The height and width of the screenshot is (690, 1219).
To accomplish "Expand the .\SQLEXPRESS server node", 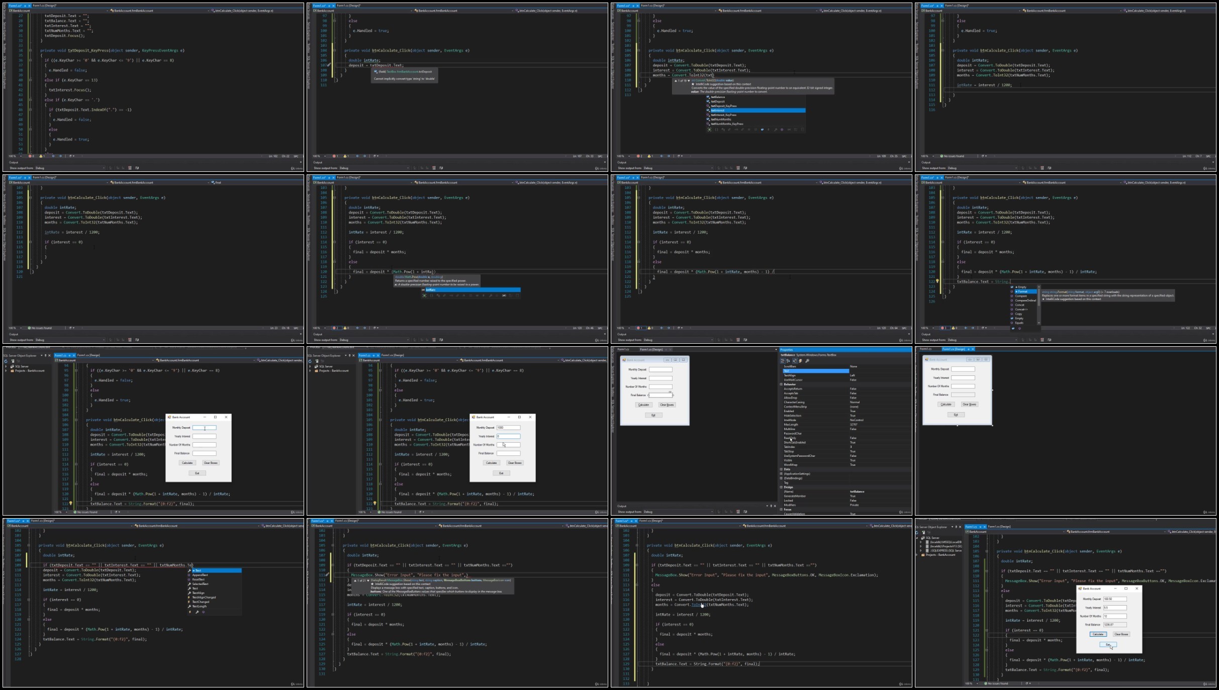I will point(921,551).
